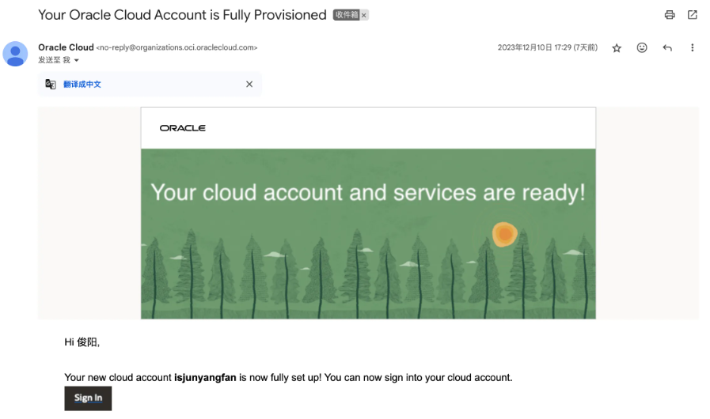The width and height of the screenshot is (710, 419).
Task: Click the 收件箱 inbox label tag
Action: point(347,15)
